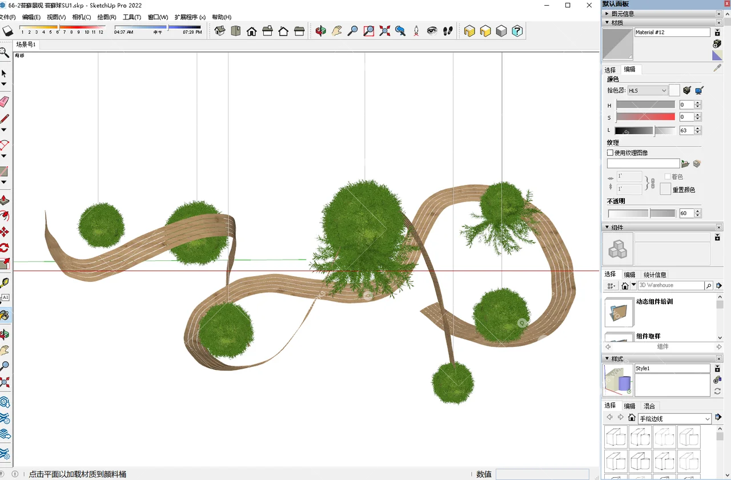Enable the 使用纹理图像 checkbox
731x480 pixels.
coord(609,152)
